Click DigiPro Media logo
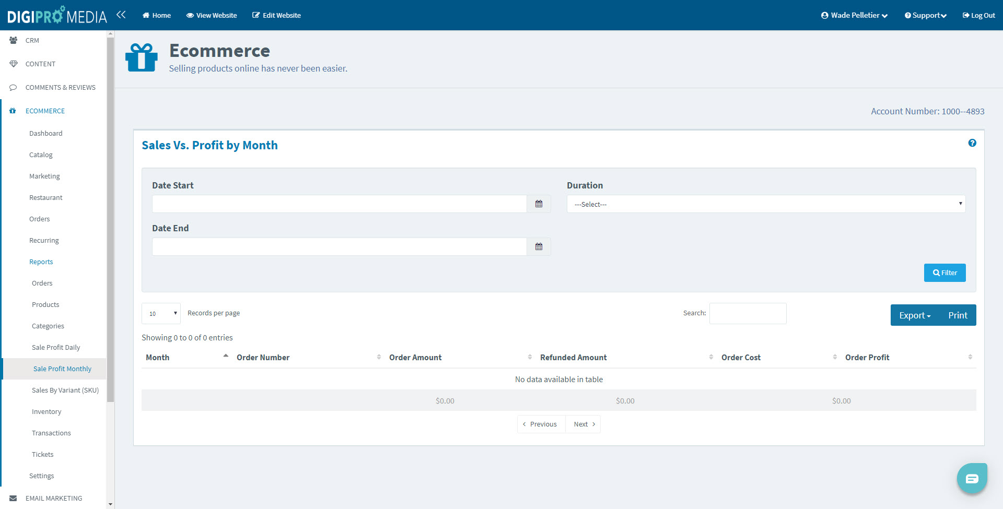Image resolution: width=1003 pixels, height=509 pixels. (x=57, y=15)
